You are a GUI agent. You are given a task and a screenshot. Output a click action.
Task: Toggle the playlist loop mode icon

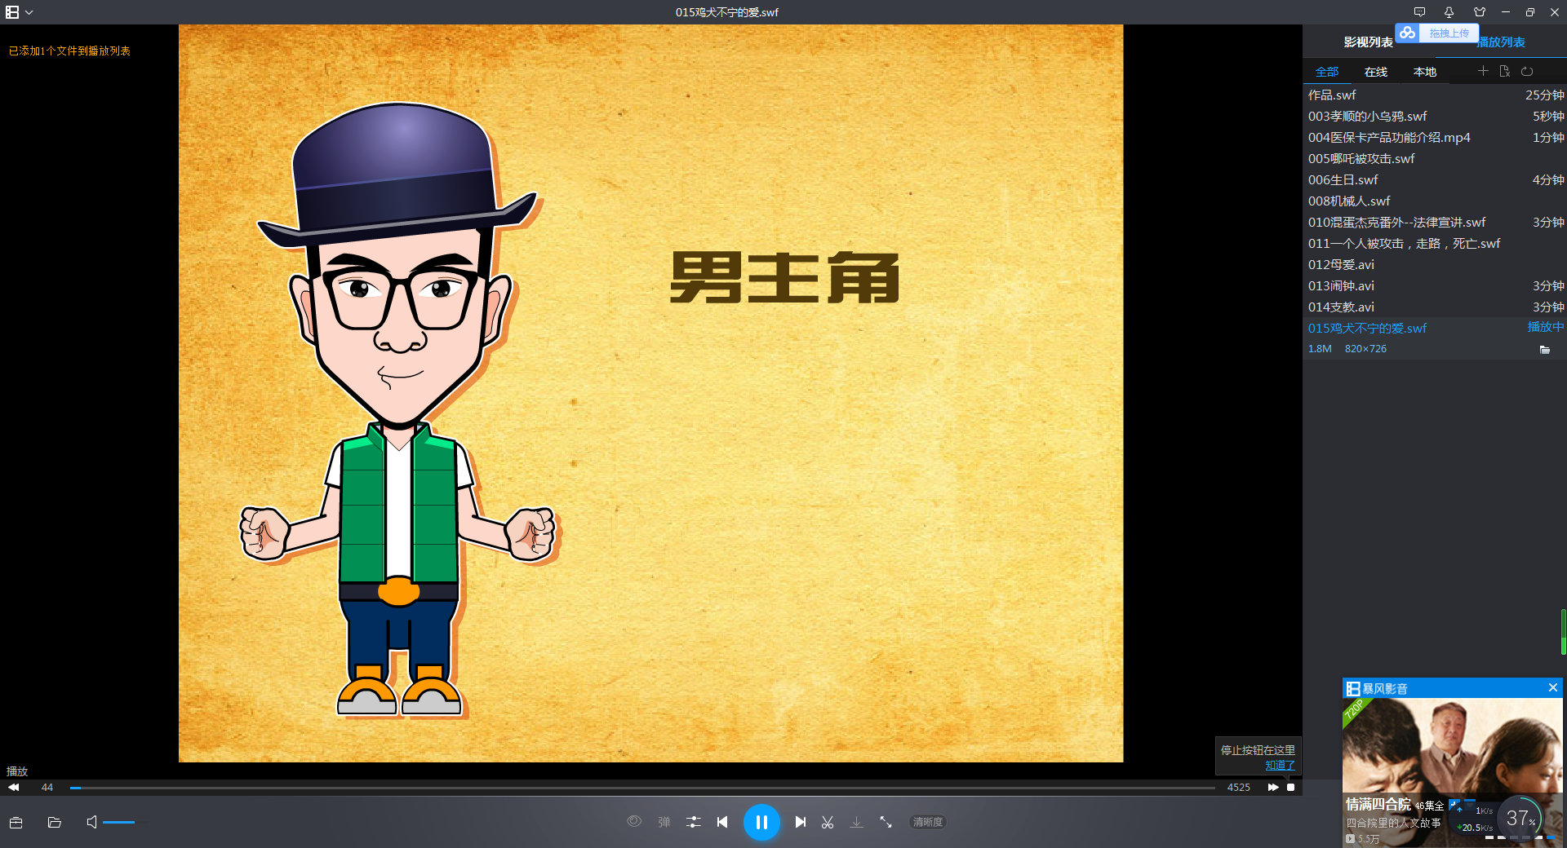(1527, 71)
